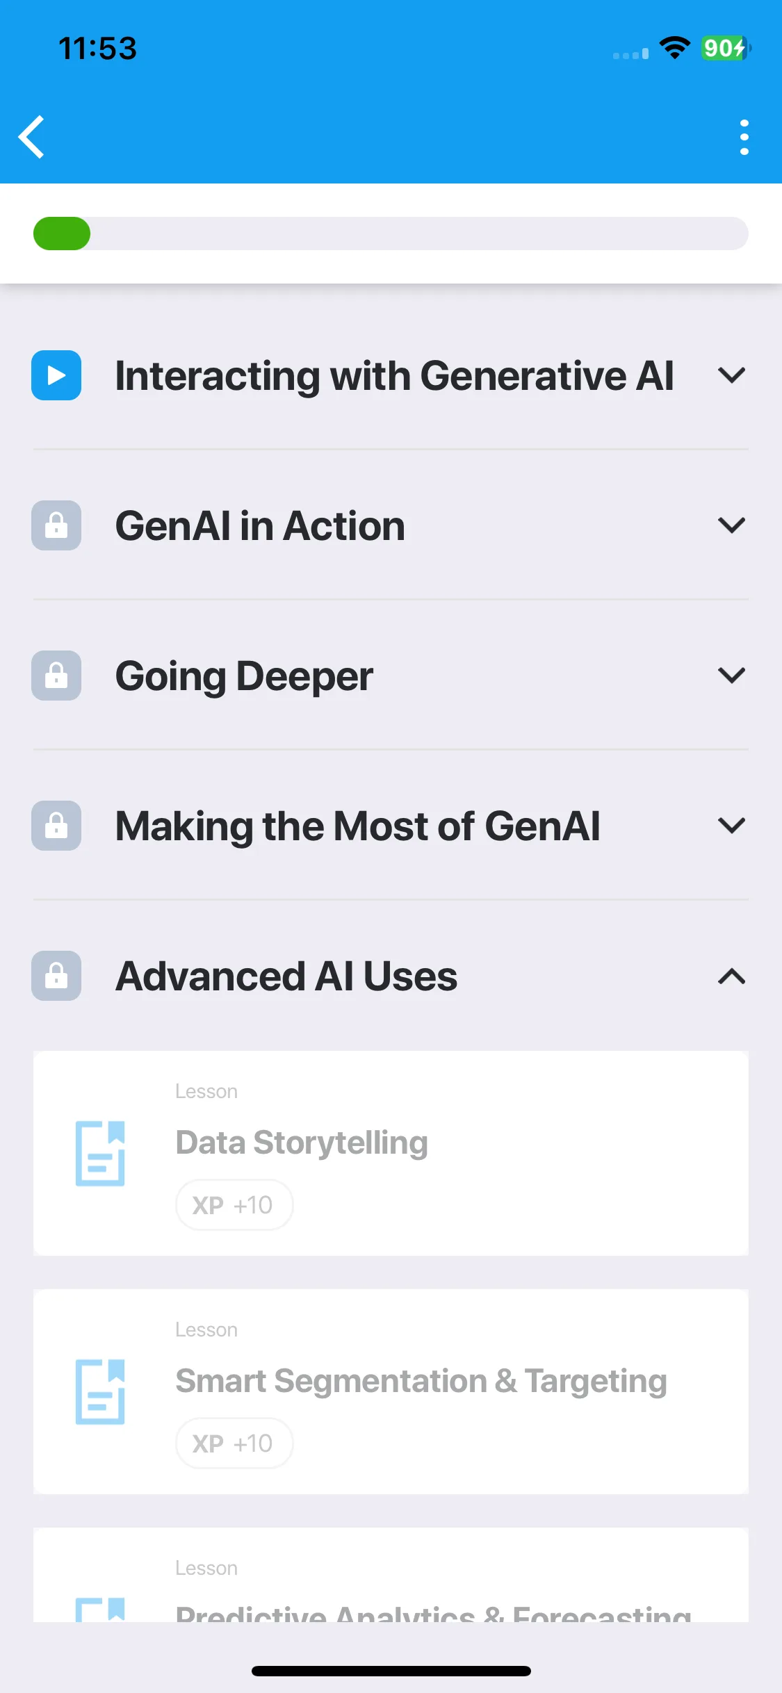
Task: Open the Data Storytelling lesson
Action: click(391, 1153)
